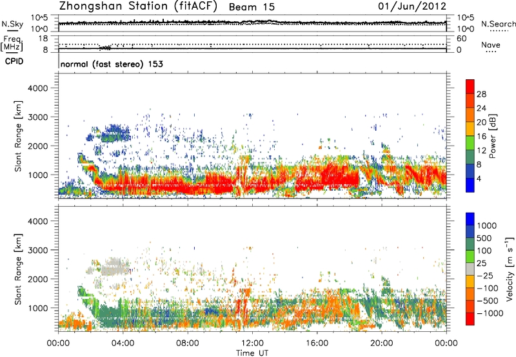Click the frequency noise blip near 03:00
The image size is (516, 357).
[105, 48]
